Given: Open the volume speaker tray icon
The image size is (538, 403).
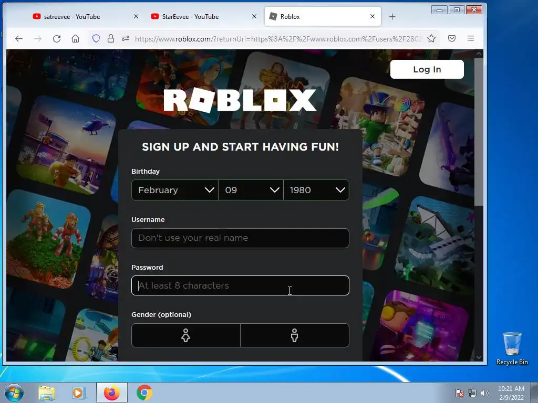Looking at the screenshot, I should 485,393.
